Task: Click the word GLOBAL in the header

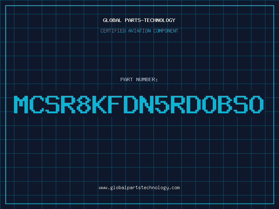Action: (x=112, y=20)
